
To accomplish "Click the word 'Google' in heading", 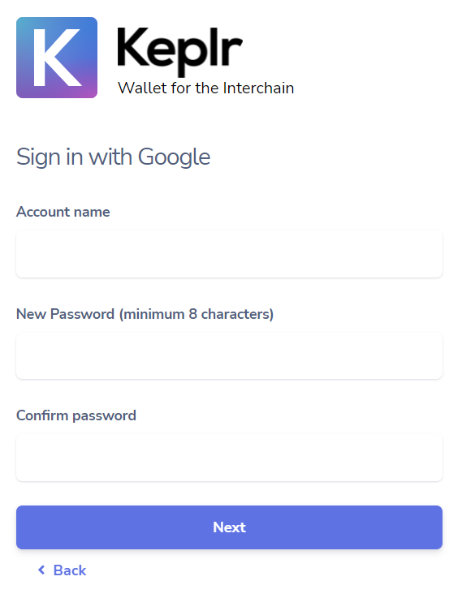I will tap(174, 157).
